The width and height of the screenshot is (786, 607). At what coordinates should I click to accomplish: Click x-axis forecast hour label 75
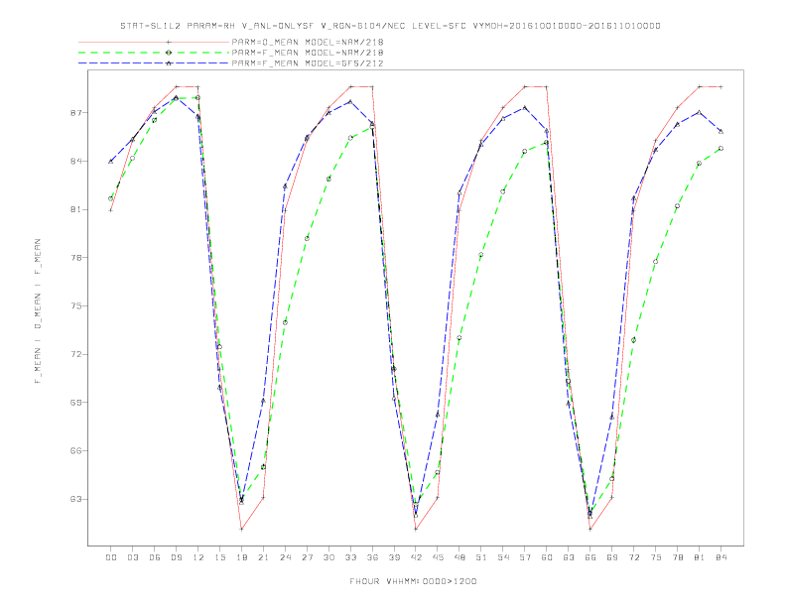[x=656, y=557]
